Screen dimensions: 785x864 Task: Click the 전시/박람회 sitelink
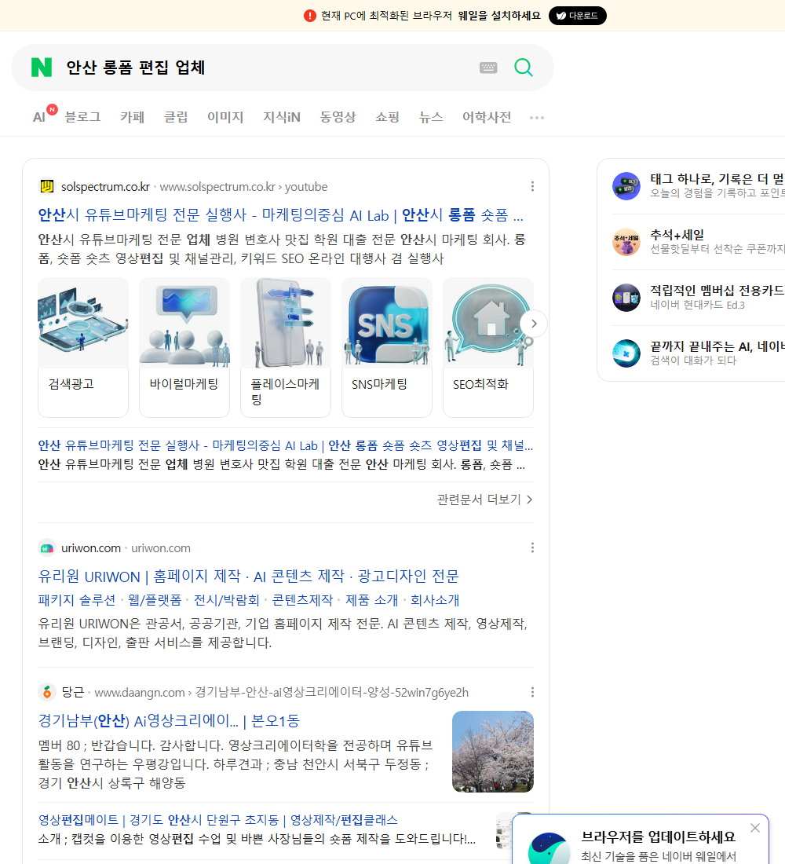(226, 600)
